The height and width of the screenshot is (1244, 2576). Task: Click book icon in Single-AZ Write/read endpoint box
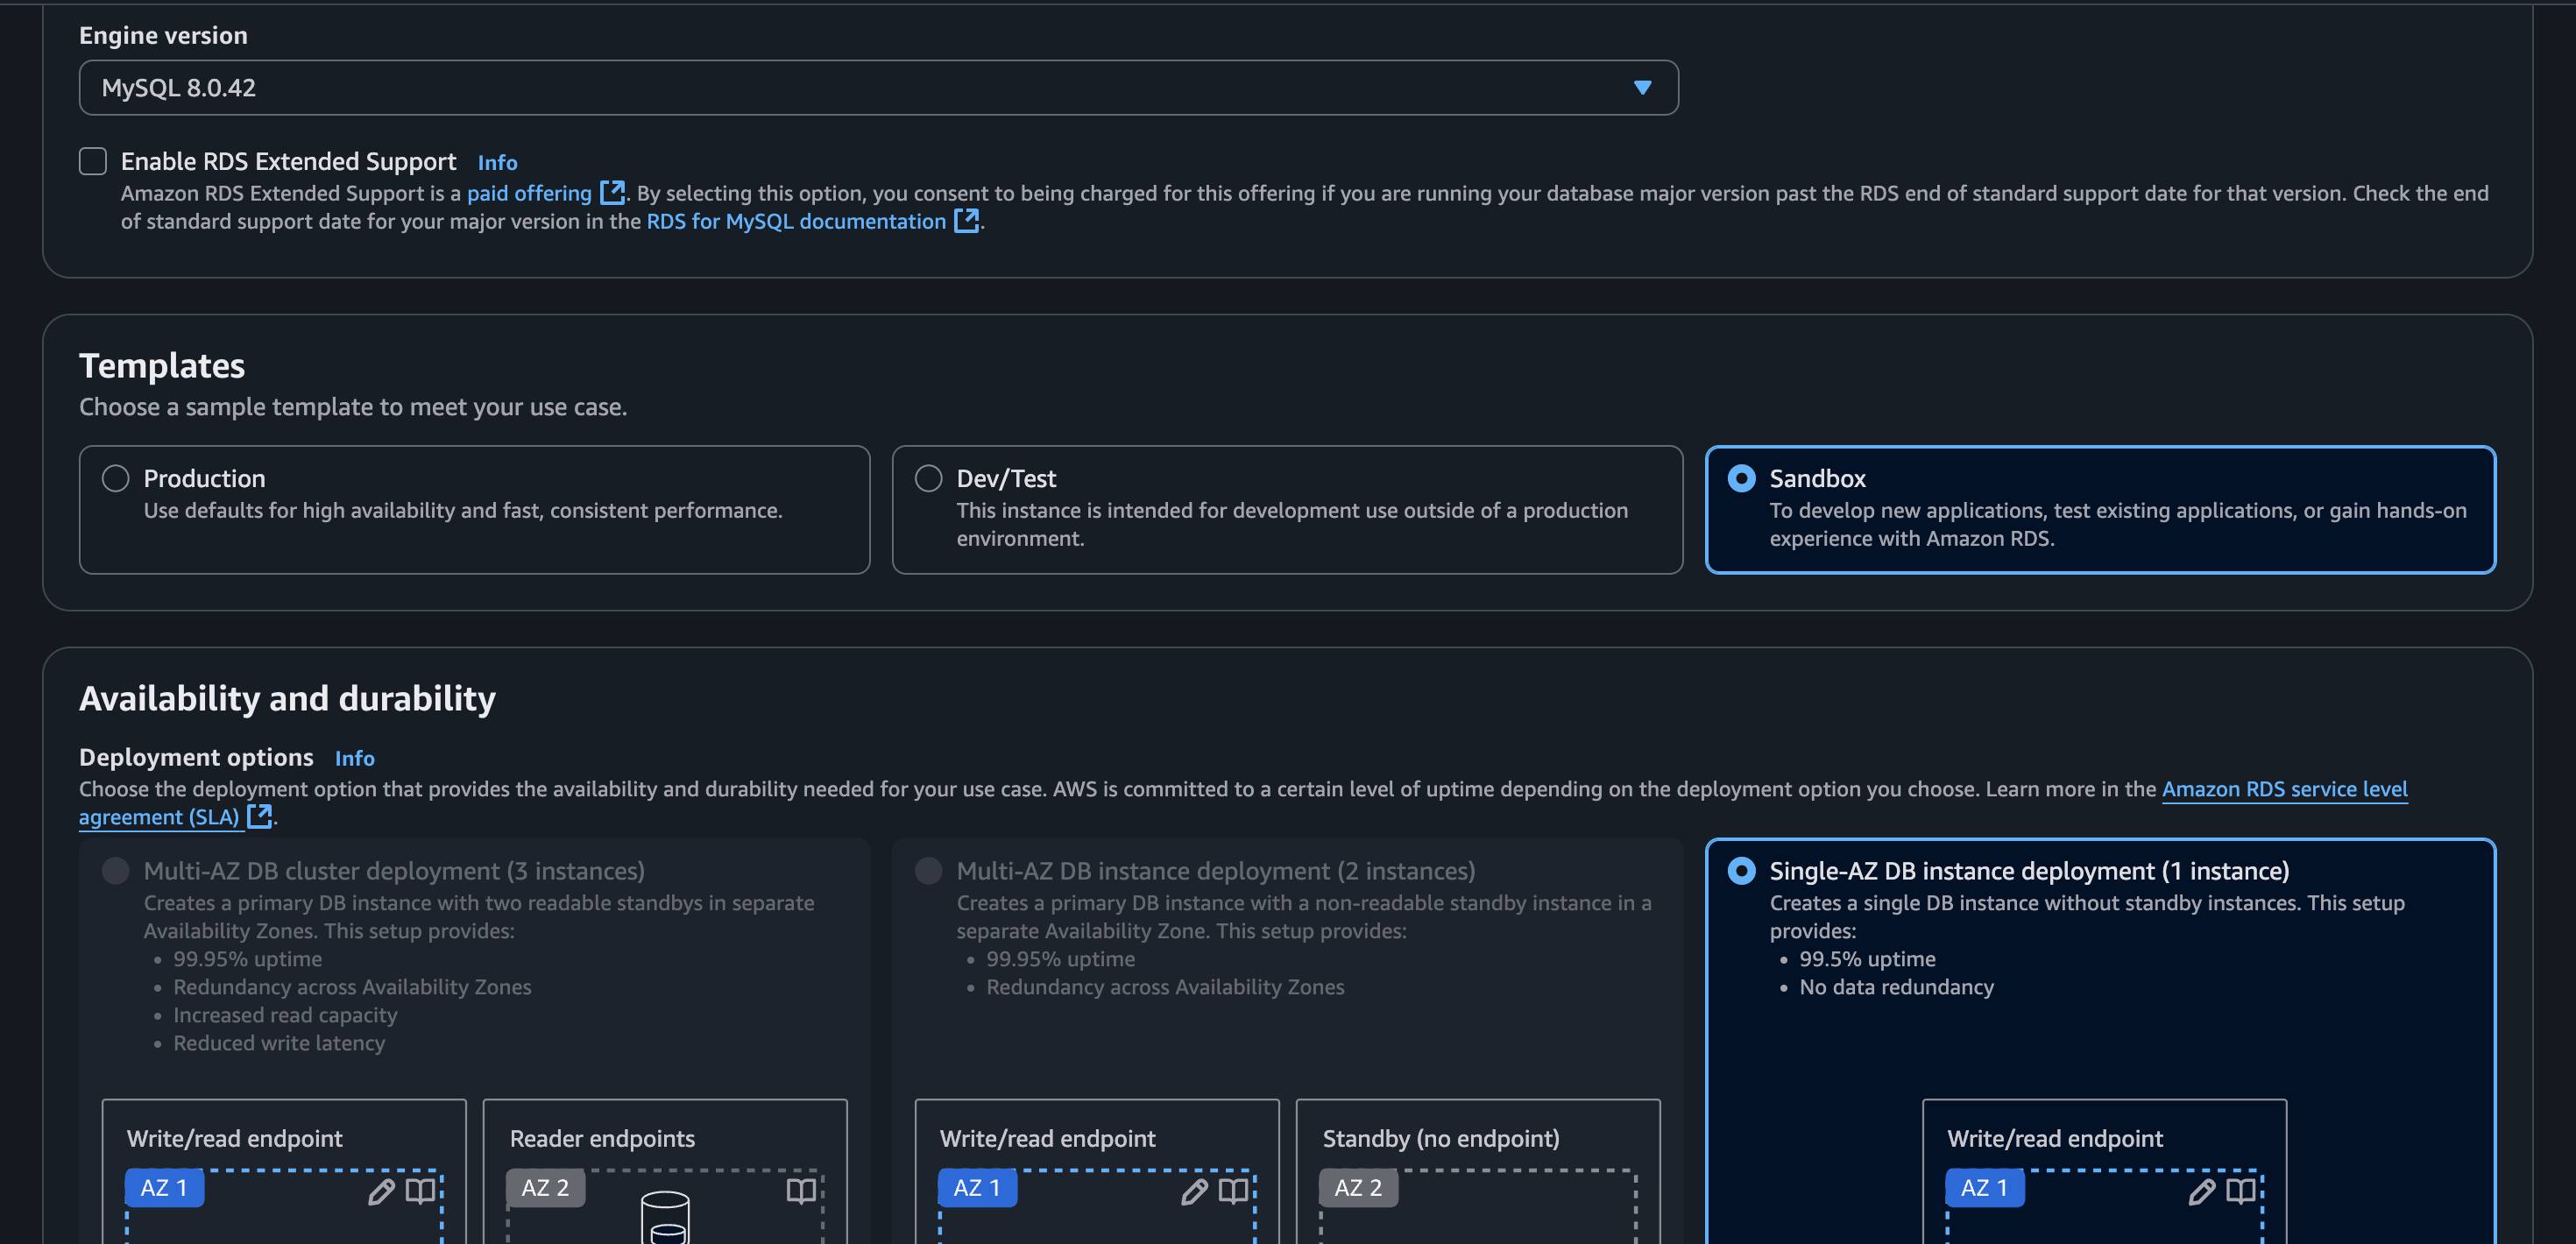coord(2240,1190)
